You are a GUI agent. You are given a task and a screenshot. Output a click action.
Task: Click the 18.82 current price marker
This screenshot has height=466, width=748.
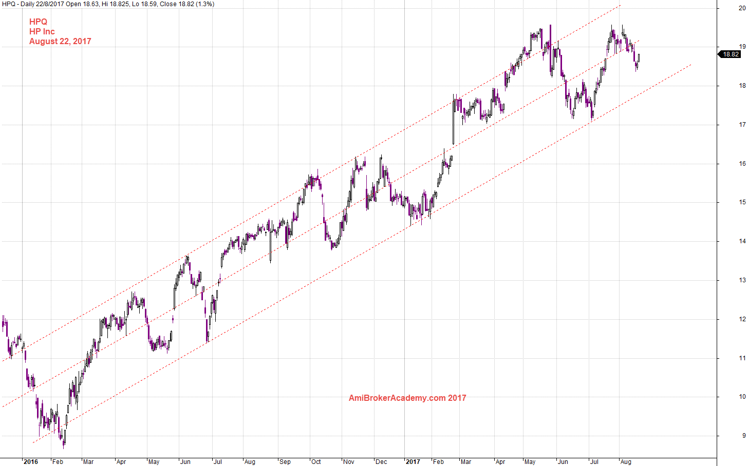[x=730, y=54]
